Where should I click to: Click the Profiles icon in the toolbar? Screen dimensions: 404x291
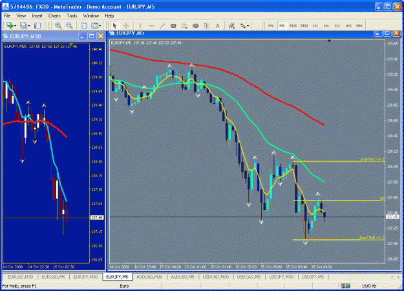(23, 25)
